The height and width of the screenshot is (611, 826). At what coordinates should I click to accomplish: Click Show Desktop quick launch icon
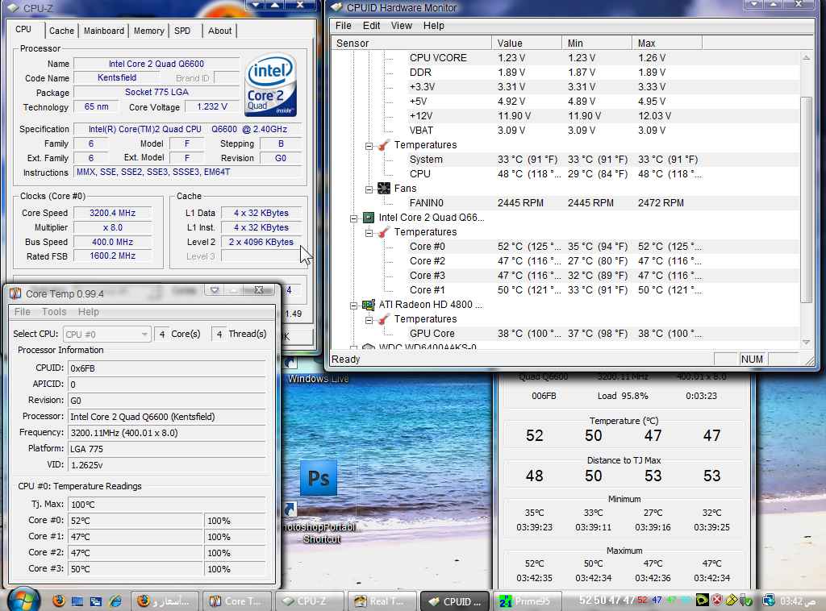[x=77, y=601]
